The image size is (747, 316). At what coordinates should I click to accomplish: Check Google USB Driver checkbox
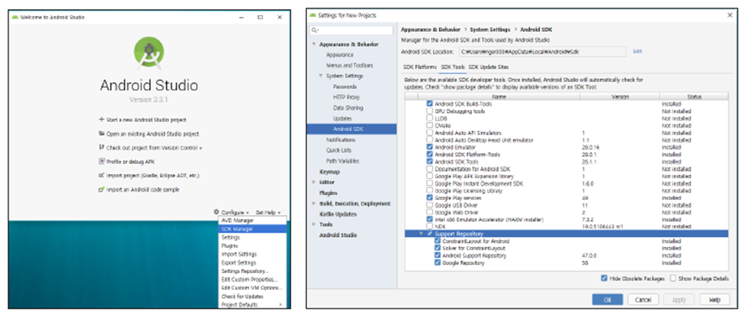[x=430, y=204]
